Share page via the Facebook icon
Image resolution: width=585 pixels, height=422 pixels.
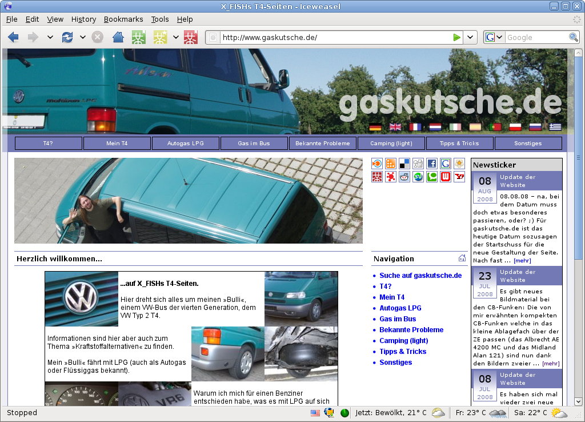[432, 164]
